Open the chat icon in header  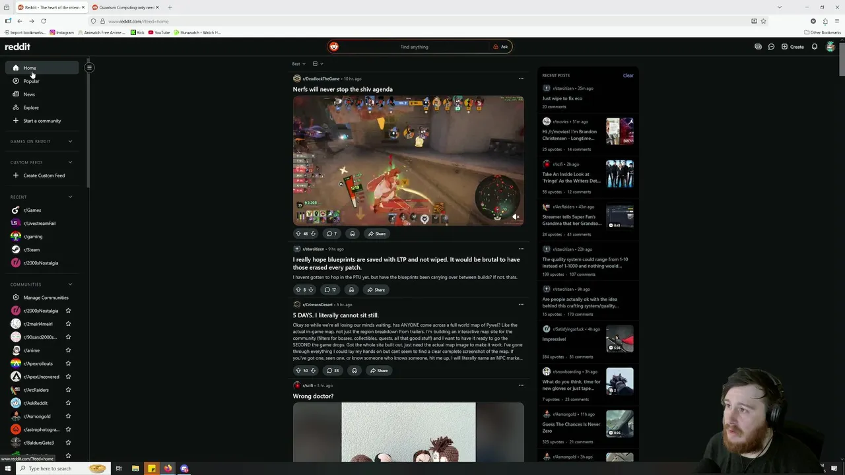[x=771, y=47]
